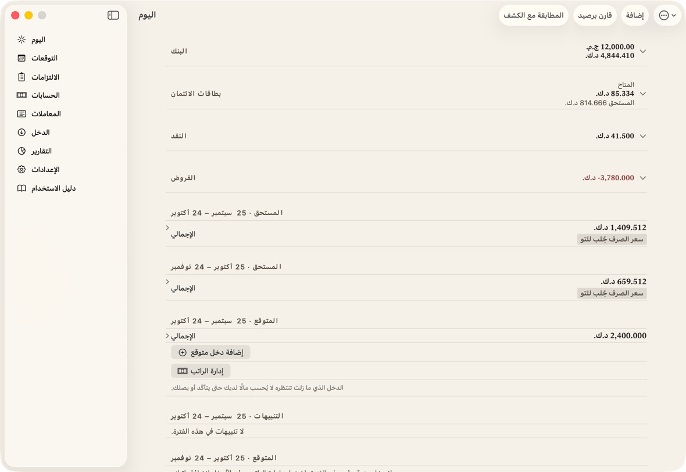Click إضافة دخل متوقع button
The image size is (686, 472).
click(210, 353)
